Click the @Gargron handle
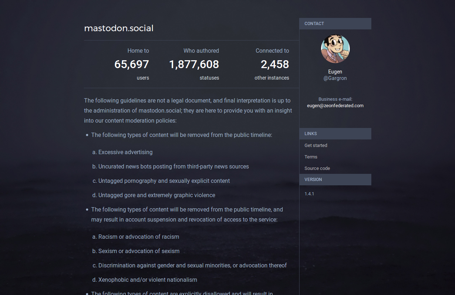The image size is (455, 295). click(335, 78)
